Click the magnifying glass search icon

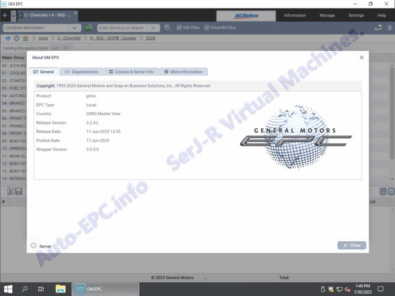(x=167, y=28)
